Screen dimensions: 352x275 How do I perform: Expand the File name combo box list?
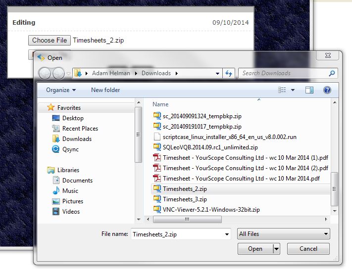[x=227, y=234]
